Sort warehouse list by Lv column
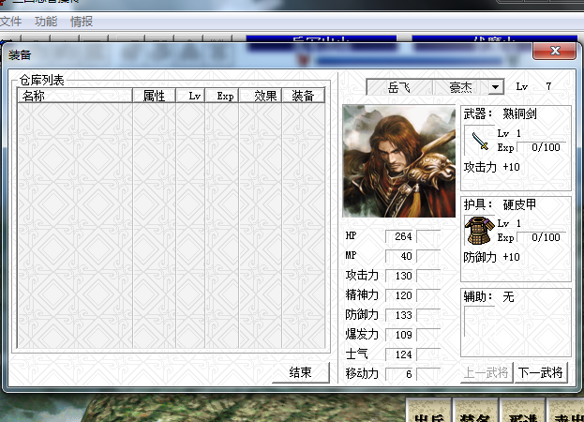This screenshot has width=584, height=422. click(x=190, y=96)
